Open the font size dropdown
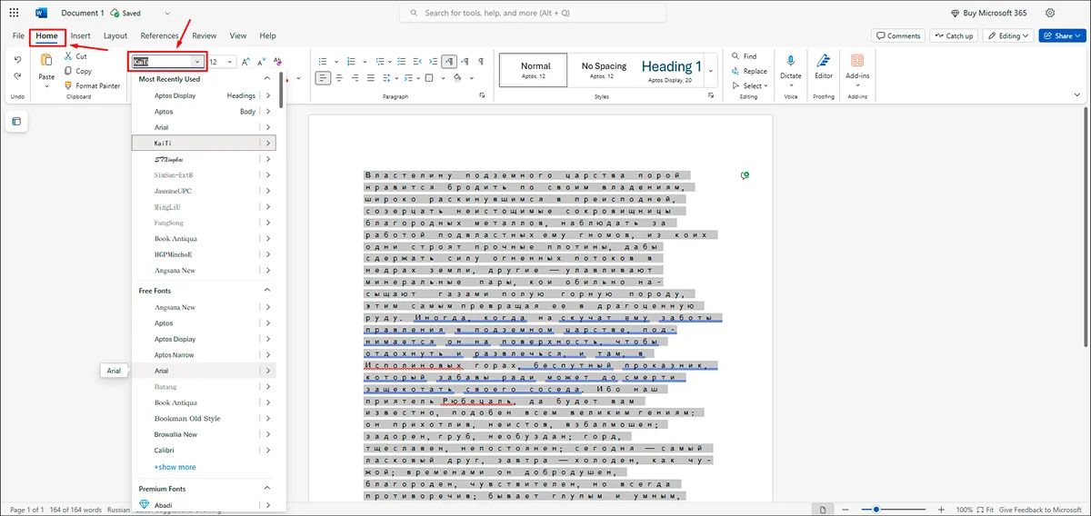The width and height of the screenshot is (1091, 516). (x=229, y=62)
